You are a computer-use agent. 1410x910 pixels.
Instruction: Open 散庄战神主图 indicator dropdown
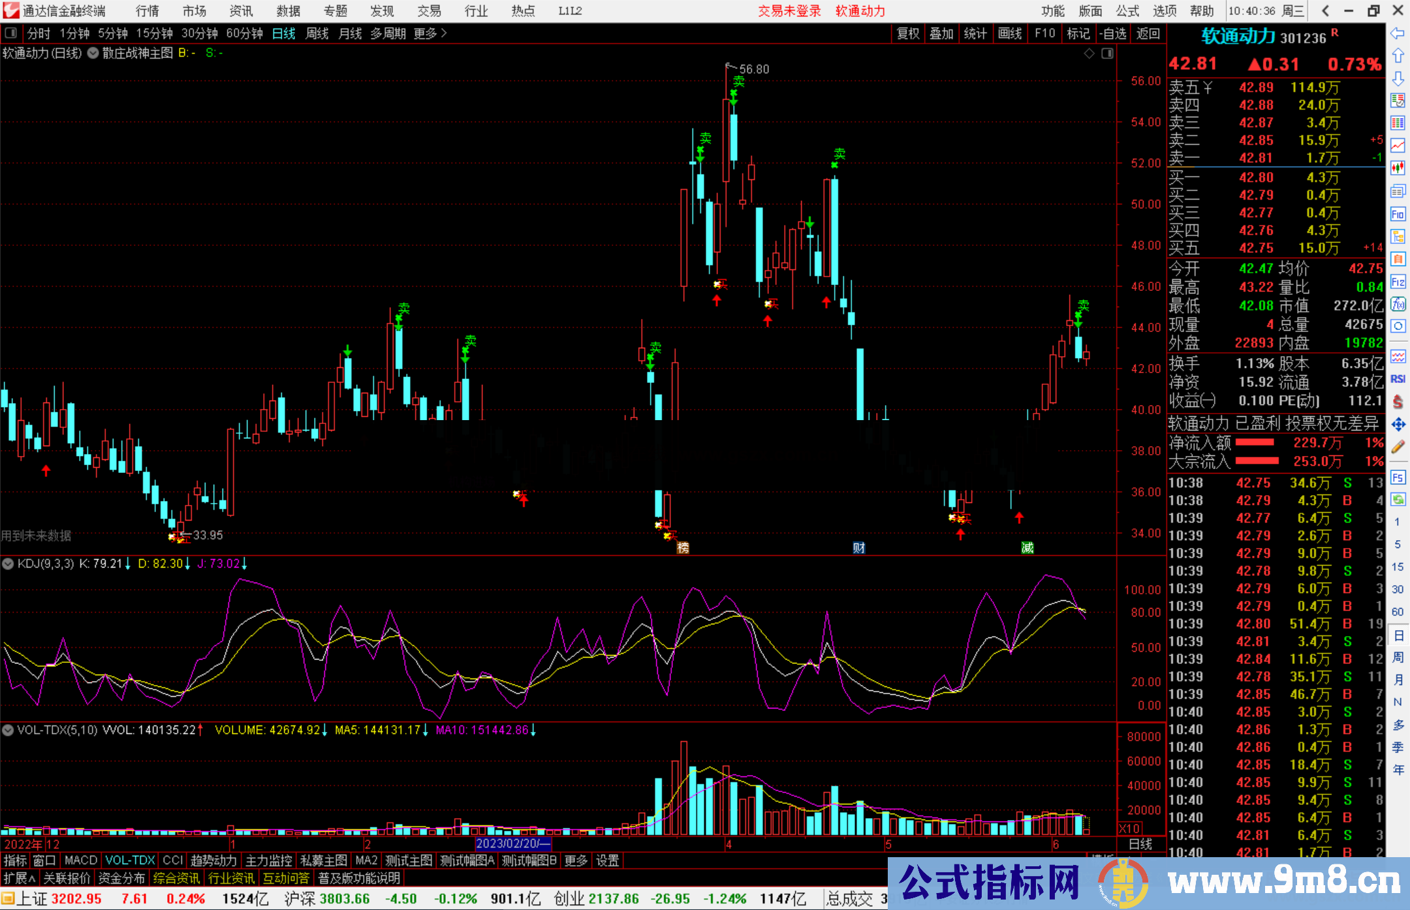pos(93,53)
